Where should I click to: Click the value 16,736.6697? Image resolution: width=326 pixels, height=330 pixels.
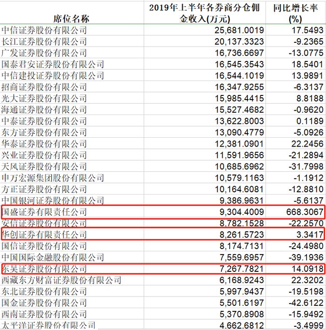click(x=239, y=53)
